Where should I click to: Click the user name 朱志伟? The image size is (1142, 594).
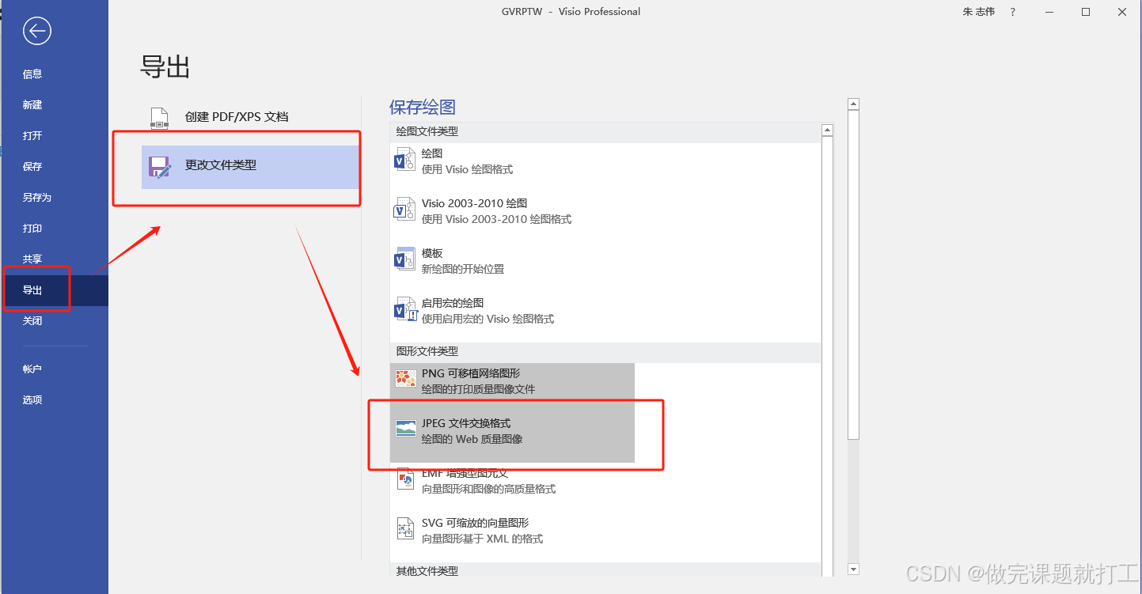pyautogui.click(x=978, y=12)
